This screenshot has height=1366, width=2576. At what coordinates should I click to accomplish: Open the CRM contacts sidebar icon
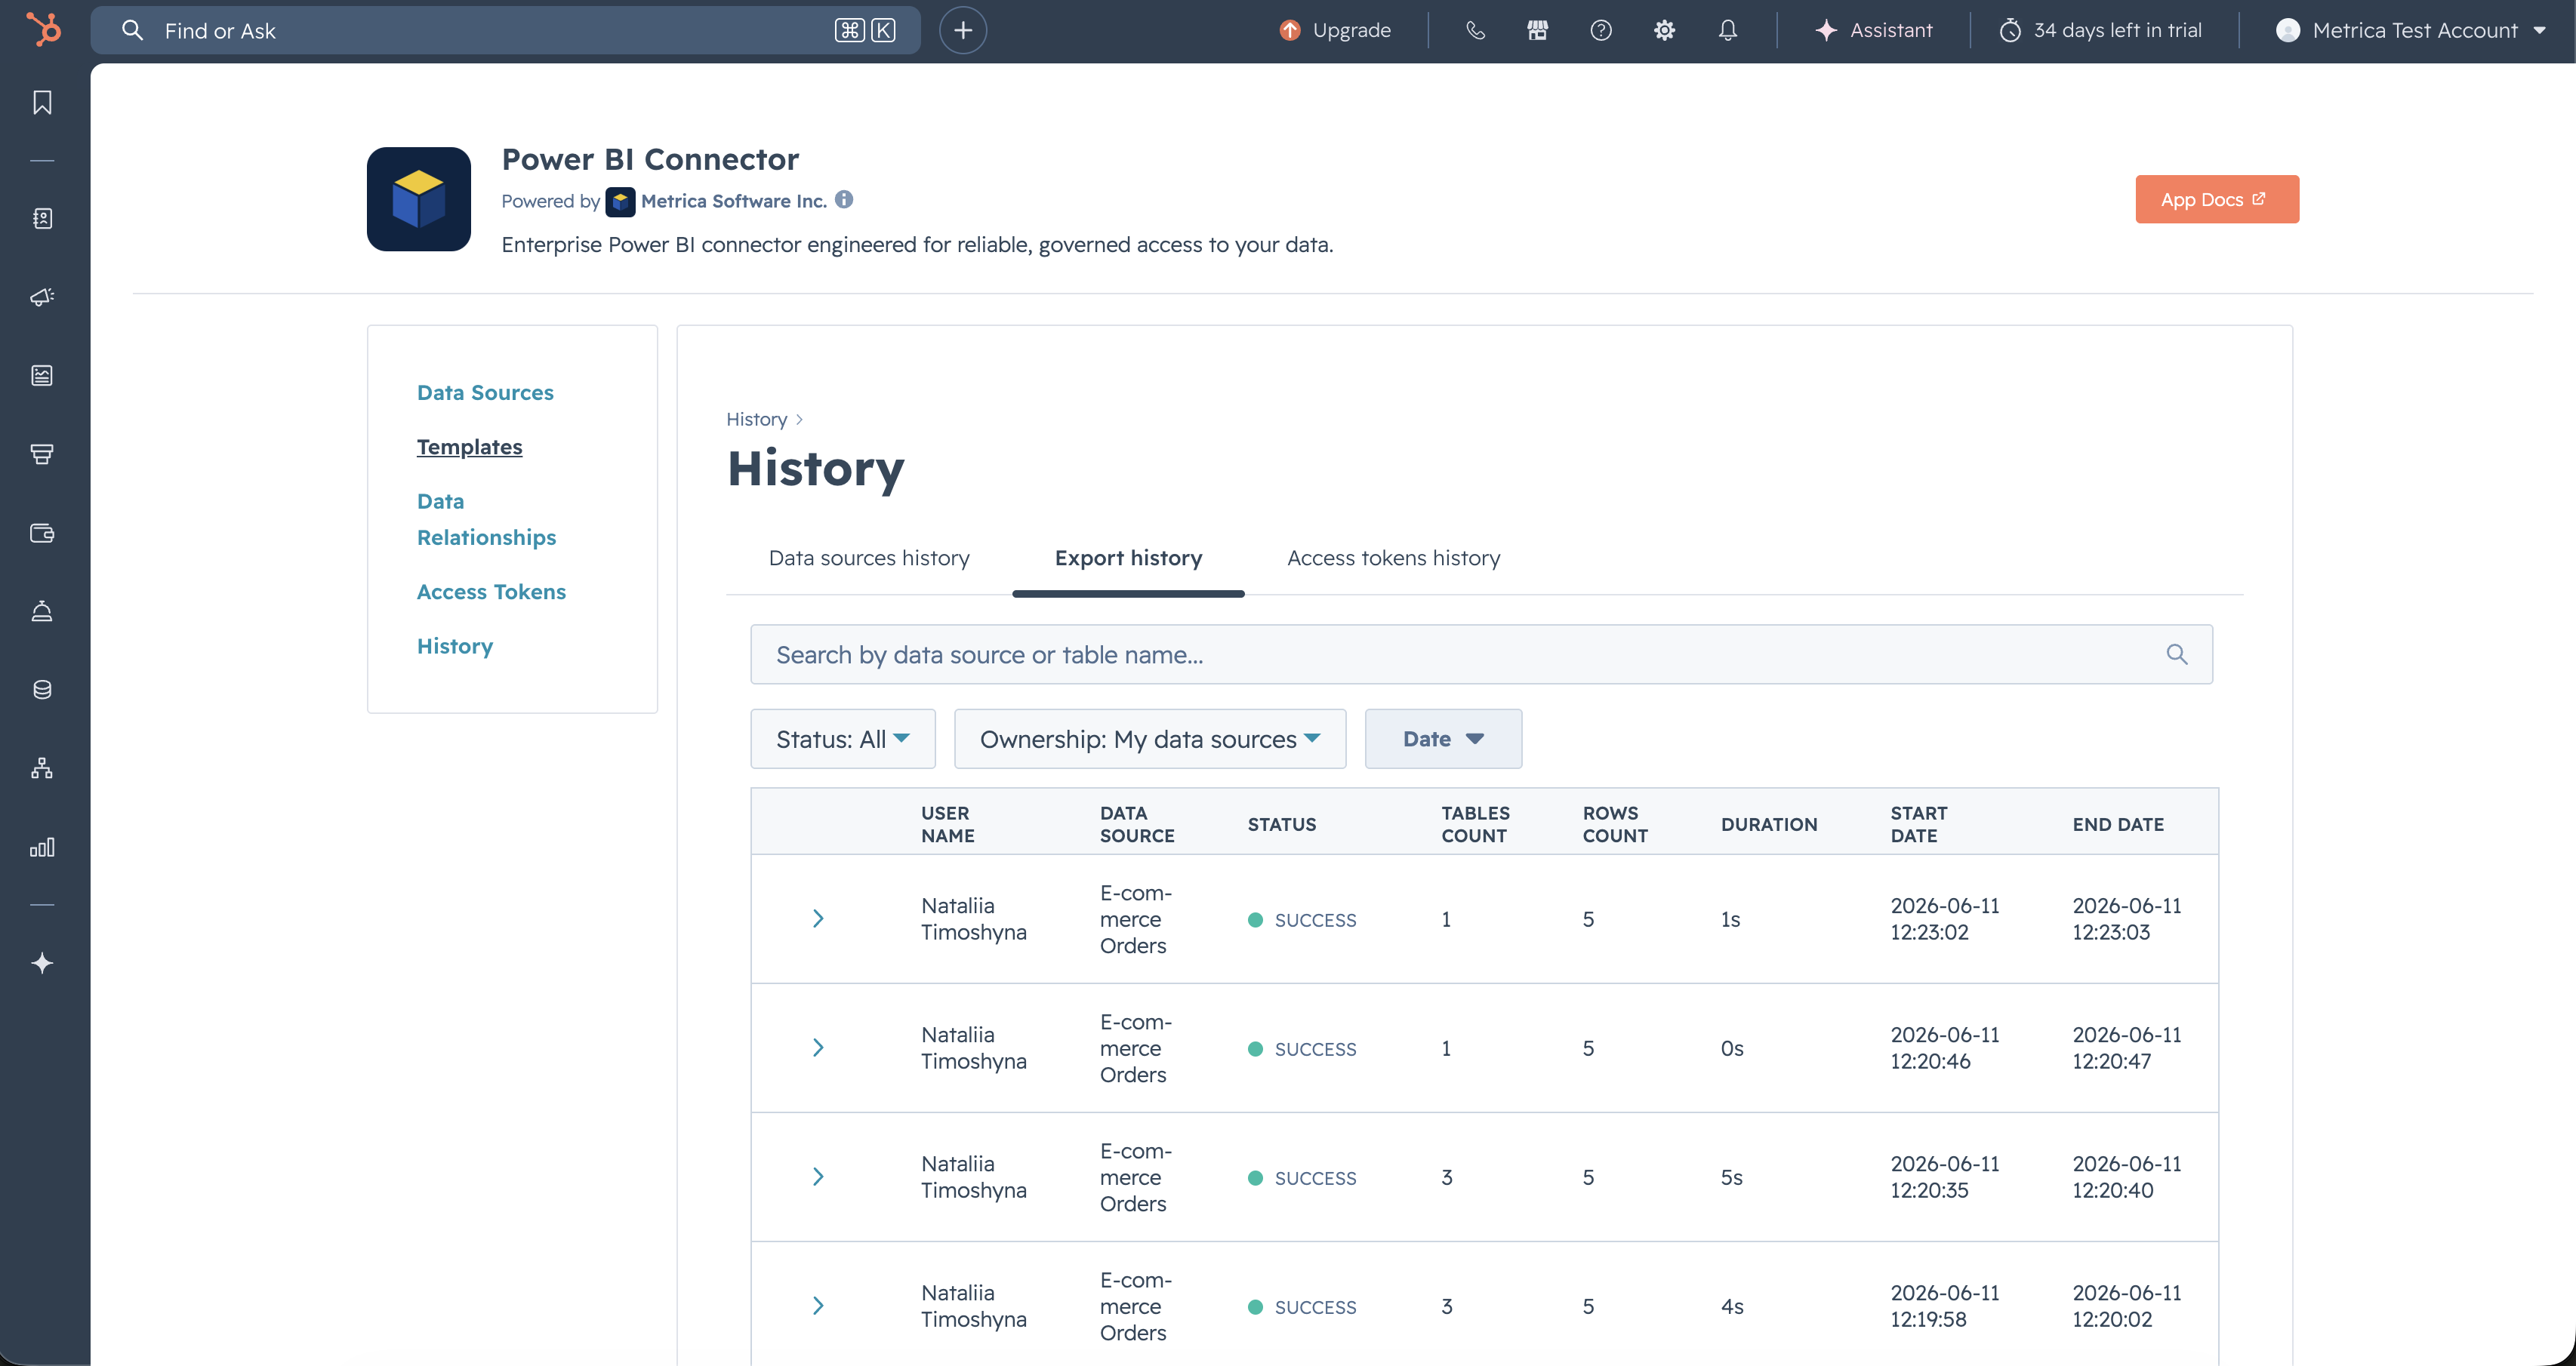pyautogui.click(x=42, y=218)
